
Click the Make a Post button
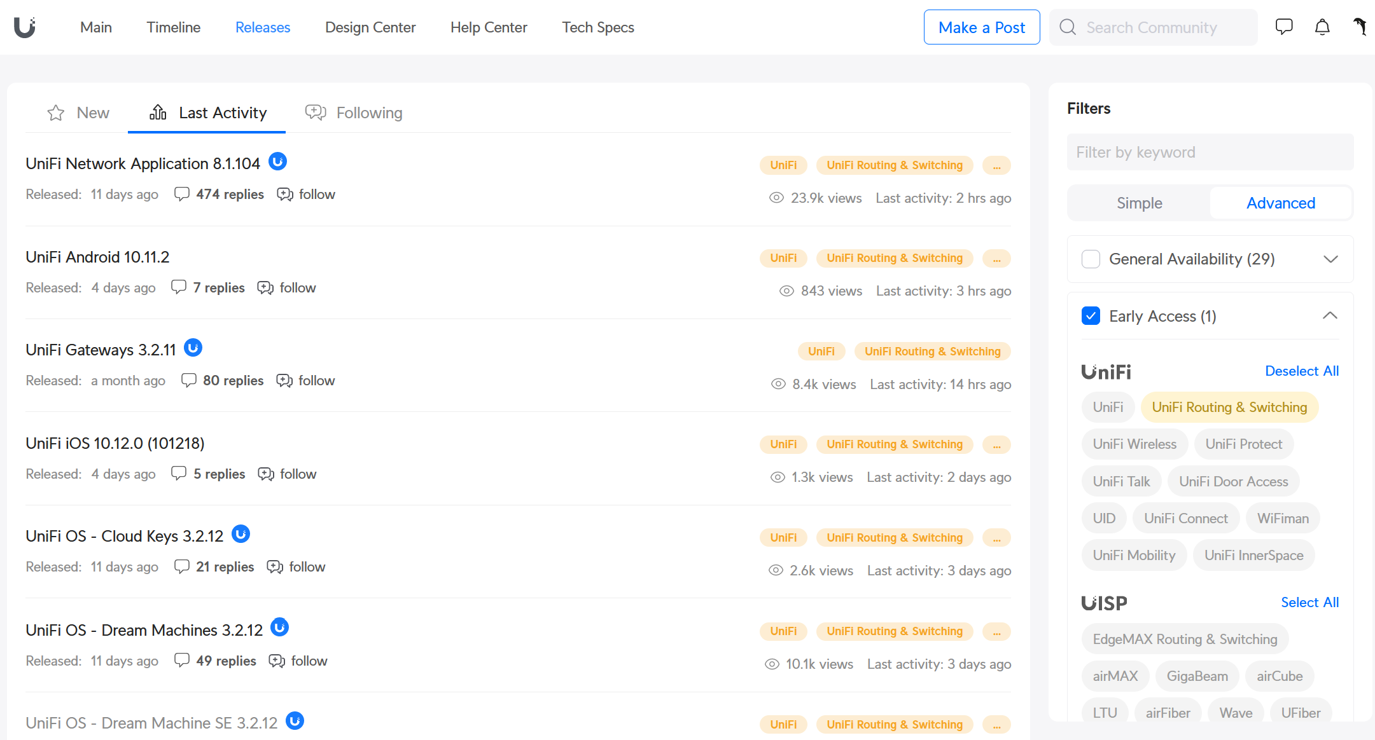coord(982,27)
